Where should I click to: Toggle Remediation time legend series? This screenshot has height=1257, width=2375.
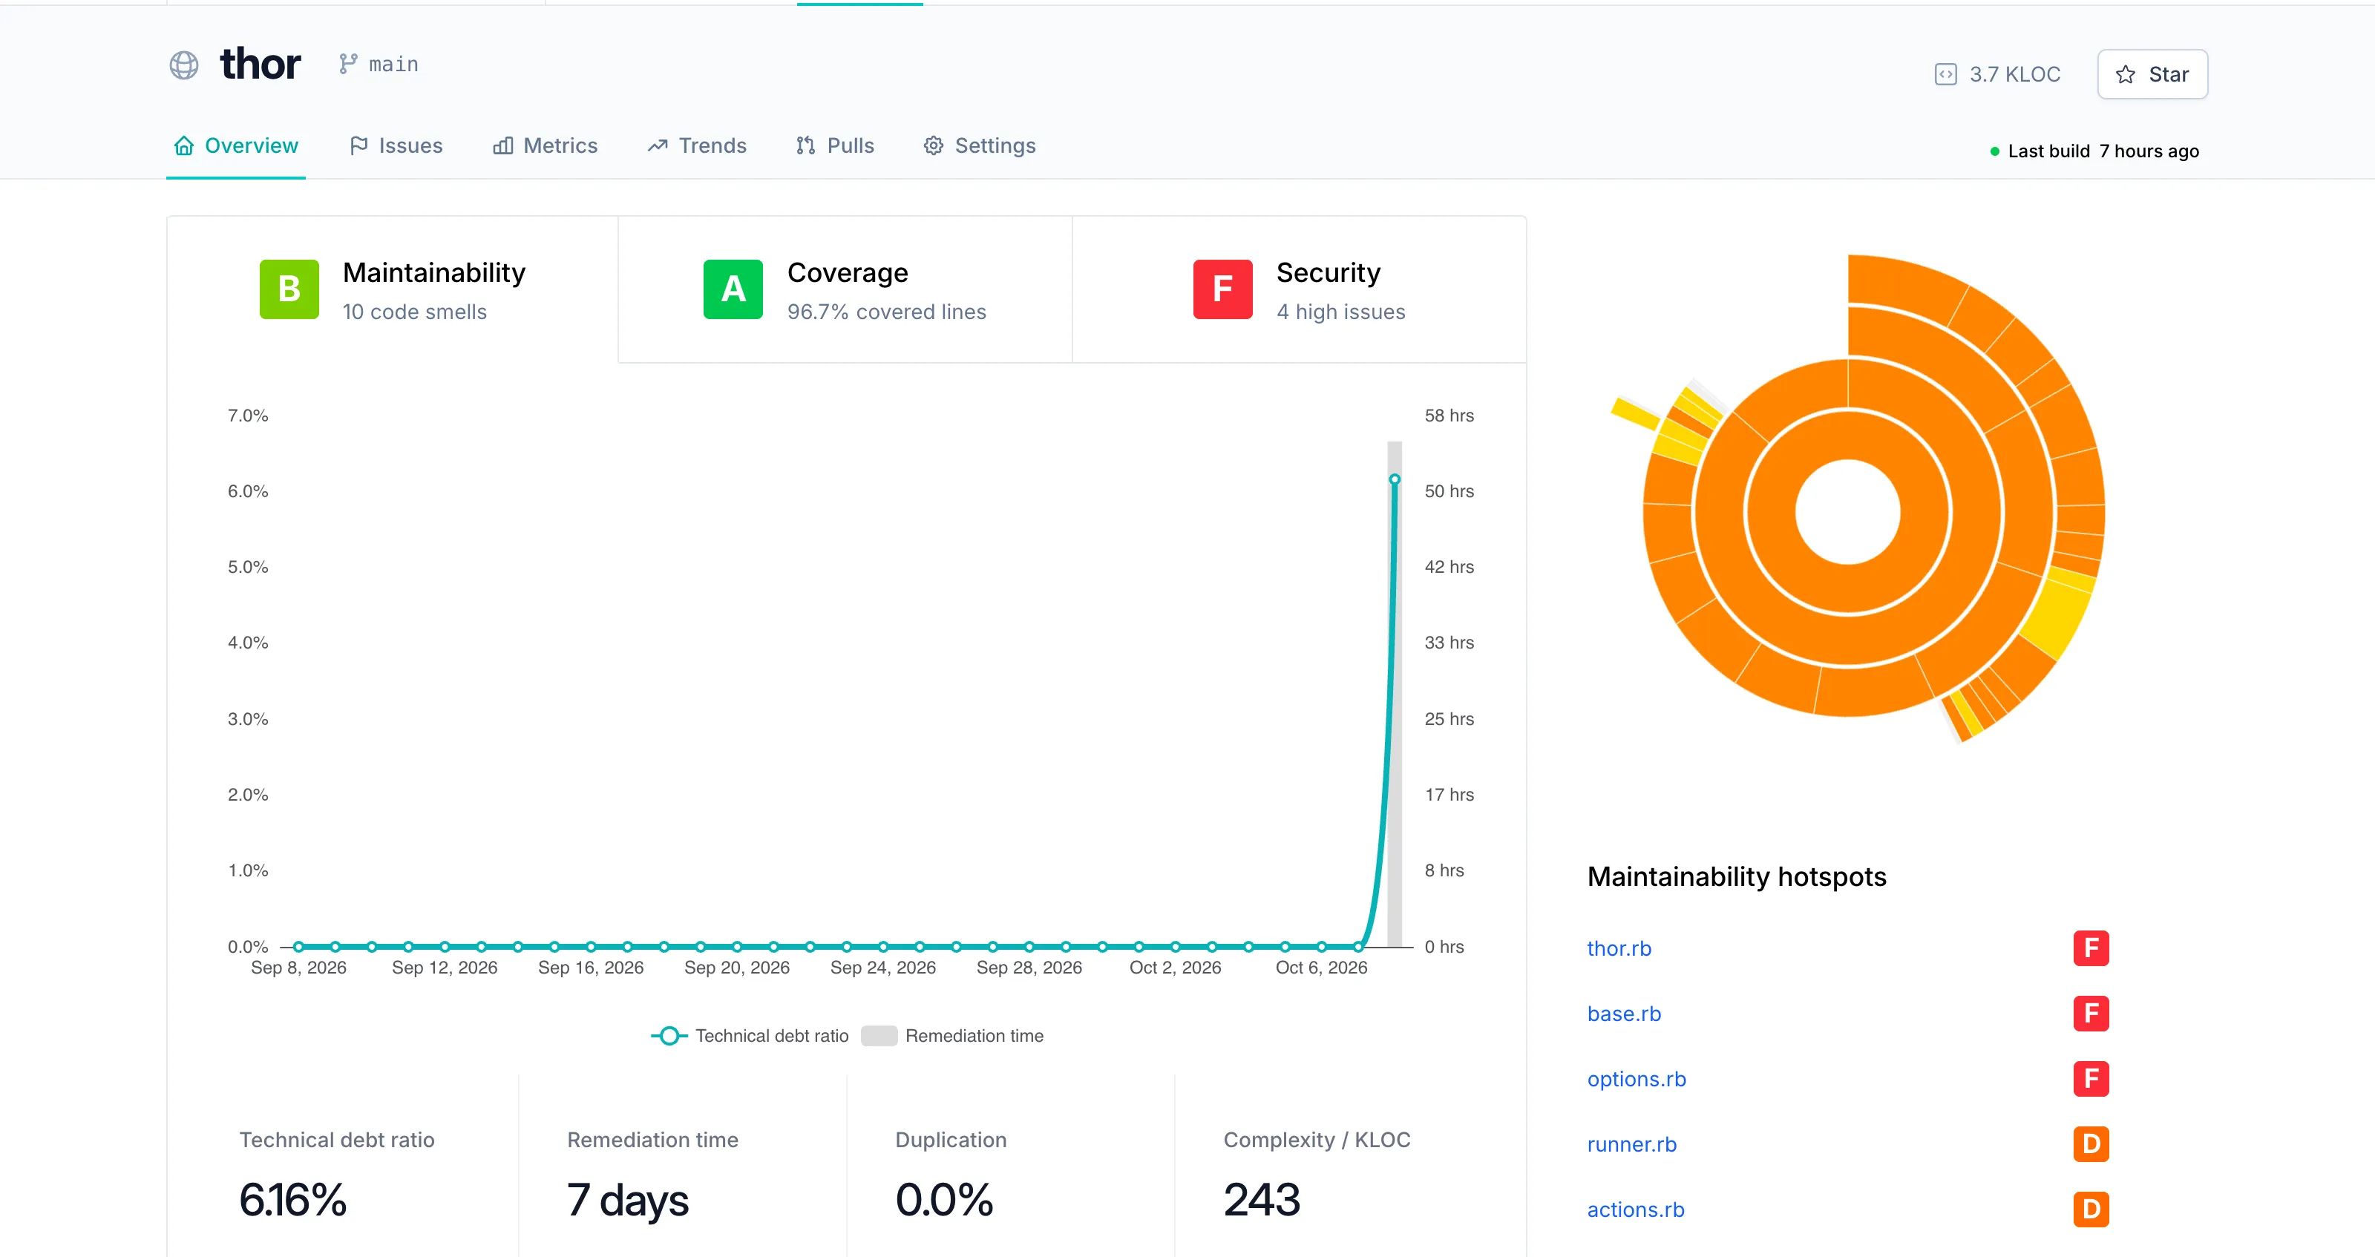point(952,1036)
